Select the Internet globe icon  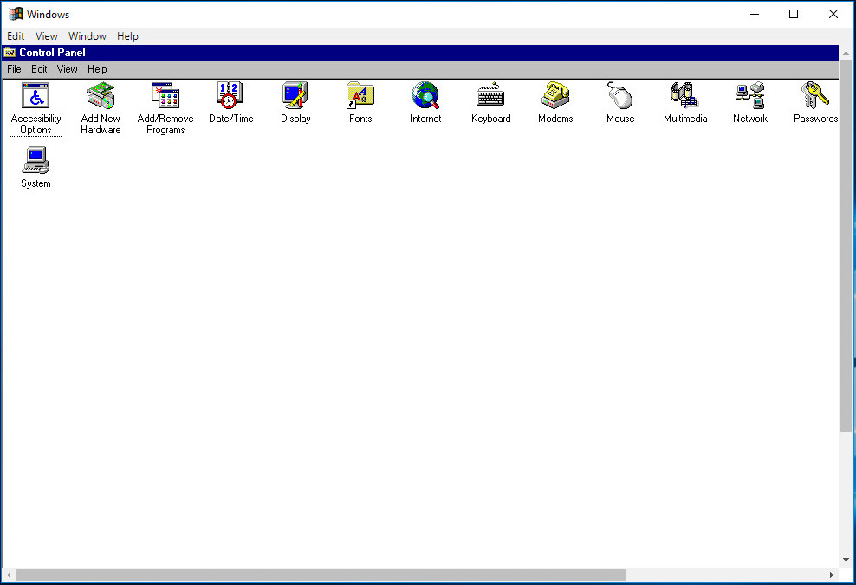[x=425, y=96]
